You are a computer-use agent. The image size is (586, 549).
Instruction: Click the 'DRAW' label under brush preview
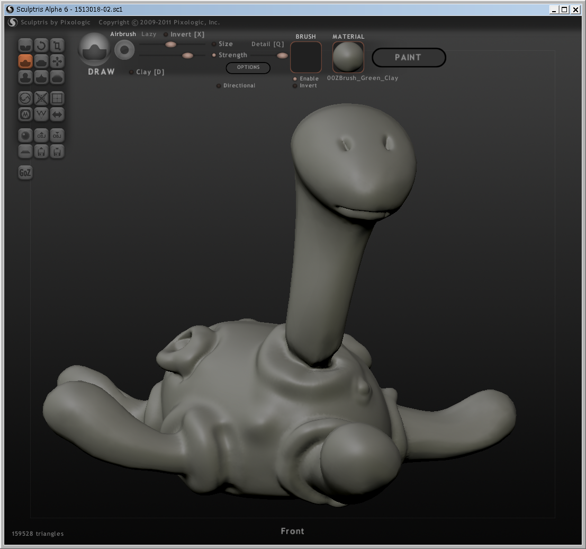click(101, 72)
